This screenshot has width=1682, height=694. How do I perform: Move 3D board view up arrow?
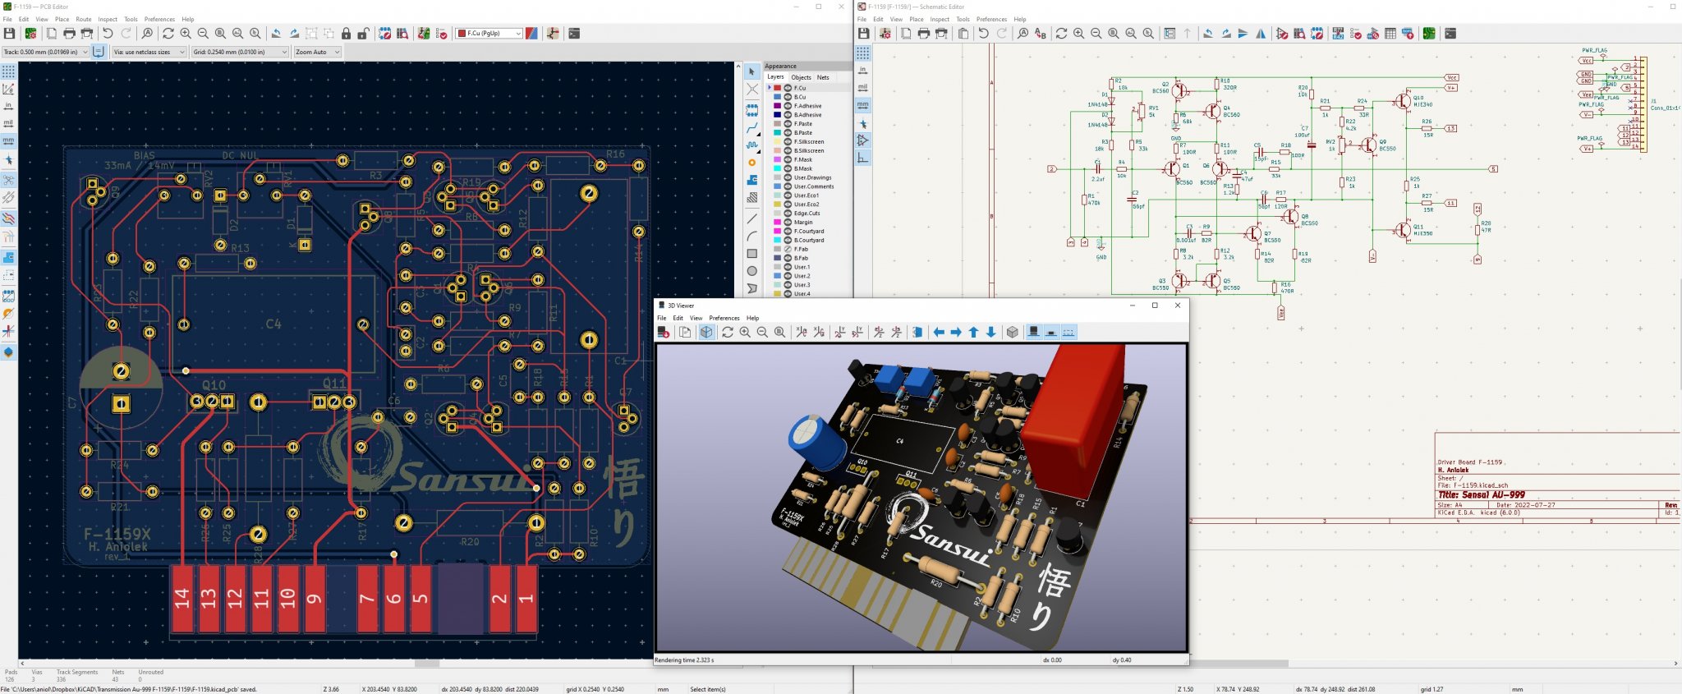coord(973,332)
